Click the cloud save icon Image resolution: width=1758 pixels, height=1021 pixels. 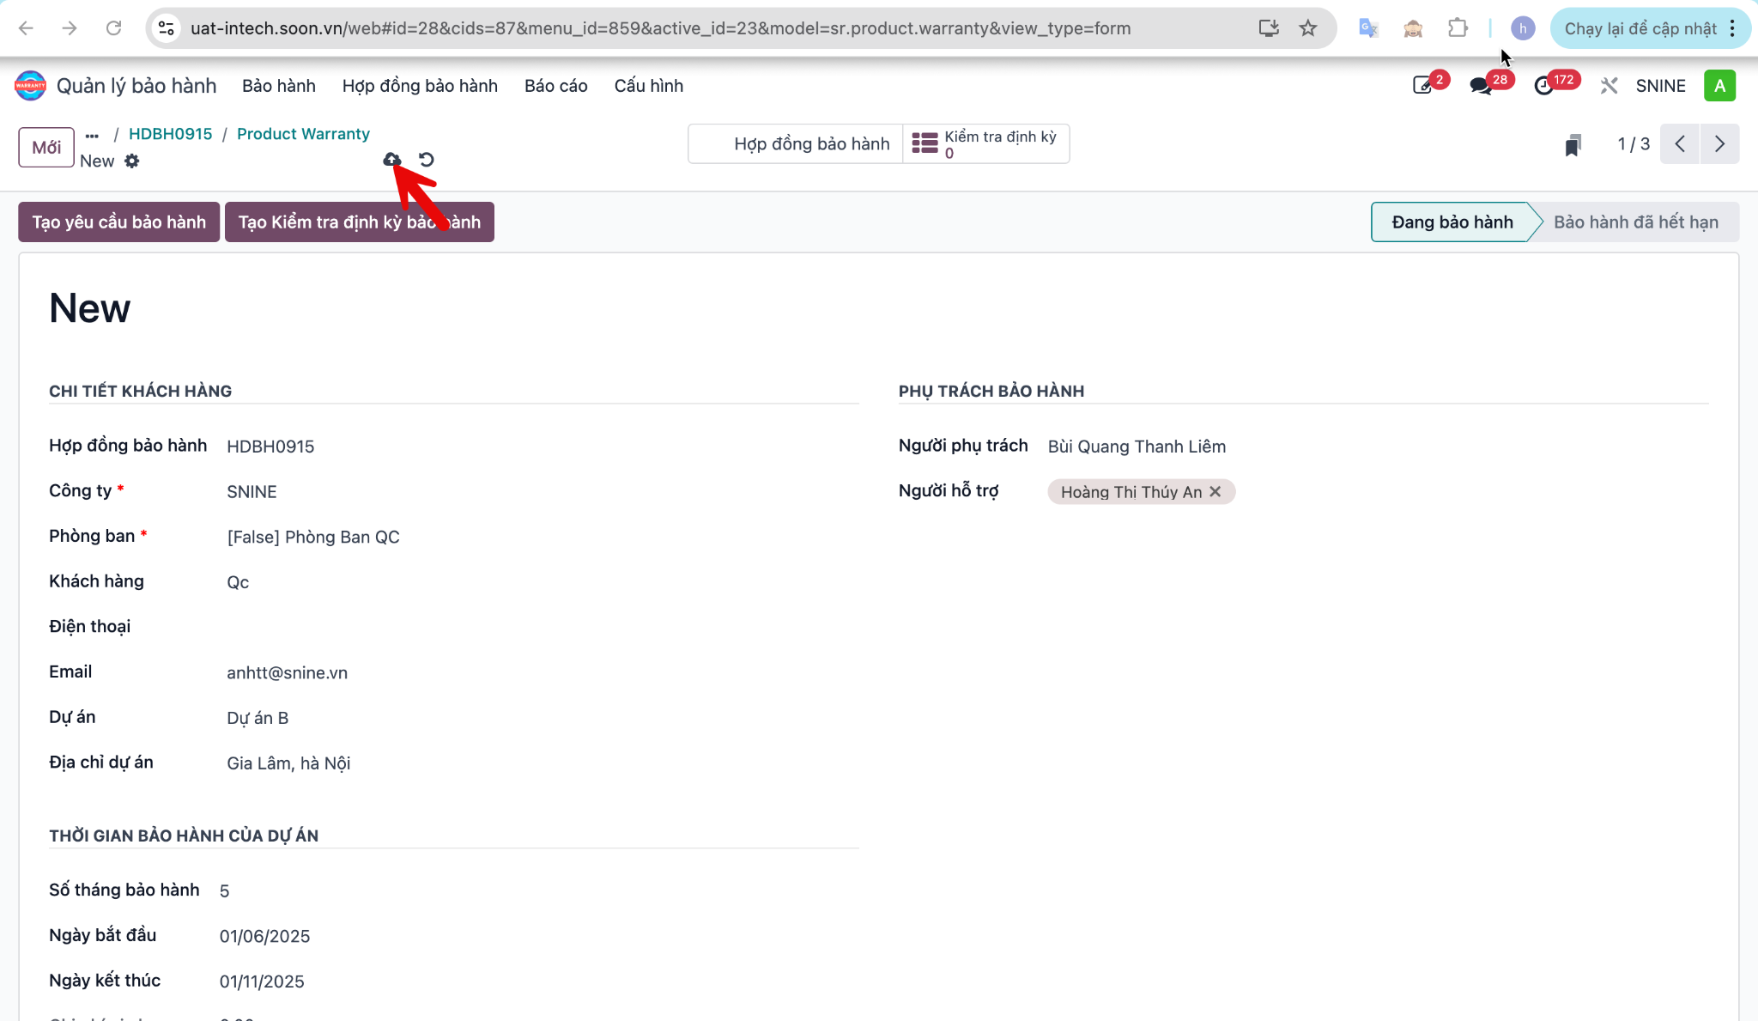(391, 160)
